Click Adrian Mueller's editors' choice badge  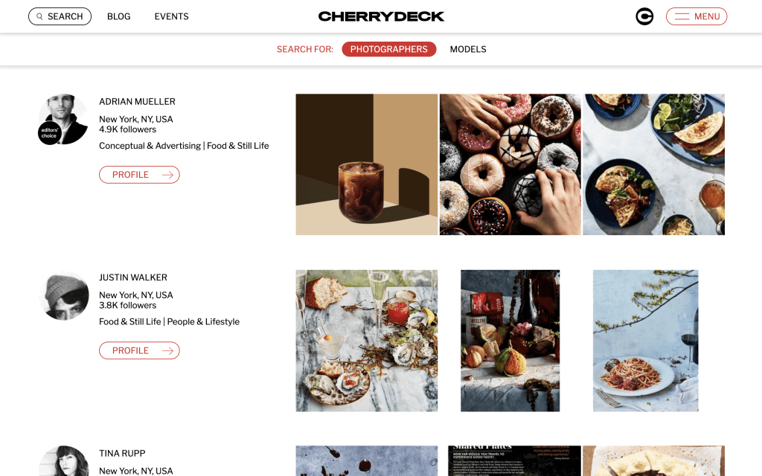[x=49, y=133]
